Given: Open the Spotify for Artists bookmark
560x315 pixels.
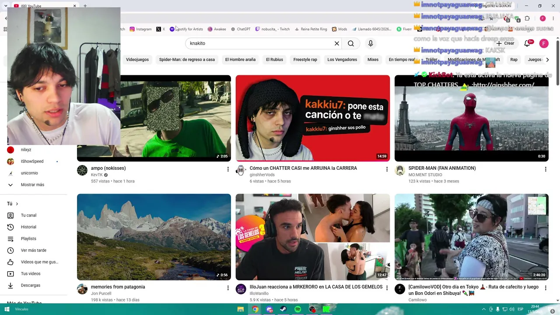Looking at the screenshot, I should (186, 29).
